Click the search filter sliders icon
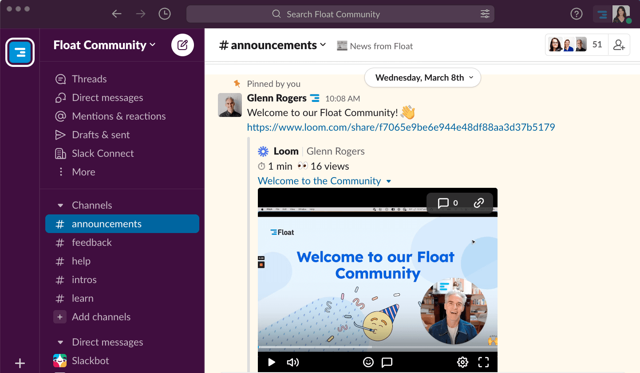Viewport: 640px width, 373px height. [485, 14]
